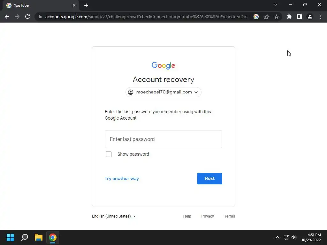The width and height of the screenshot is (327, 245).
Task: Open File Explorer from taskbar
Action: click(x=39, y=237)
